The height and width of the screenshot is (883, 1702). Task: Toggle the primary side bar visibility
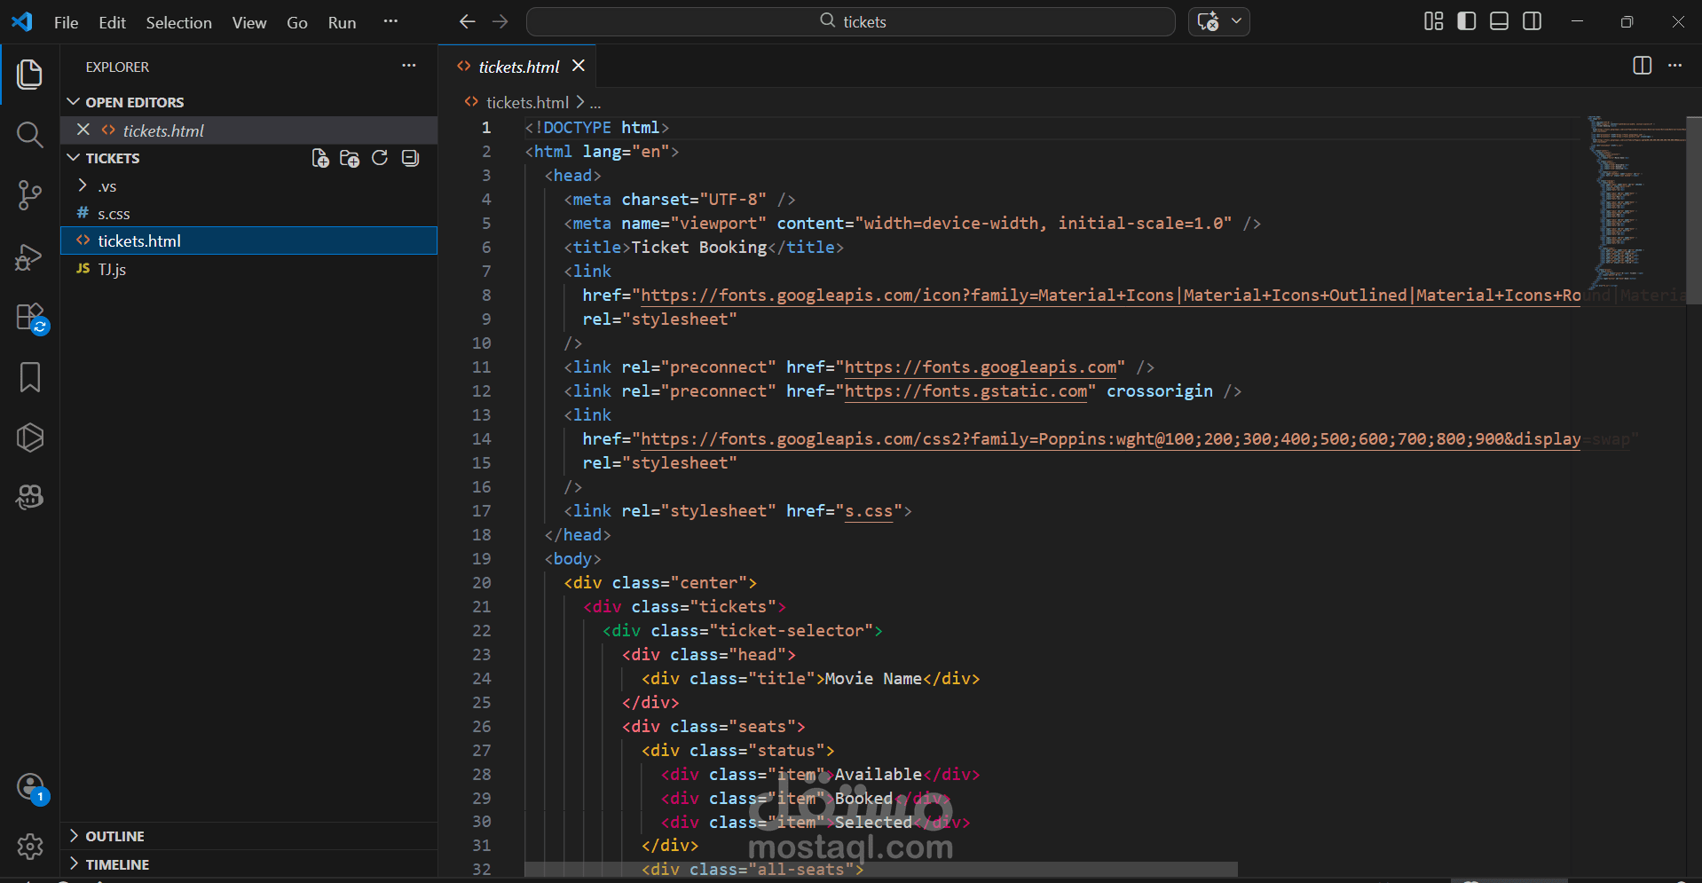pyautogui.click(x=1466, y=21)
